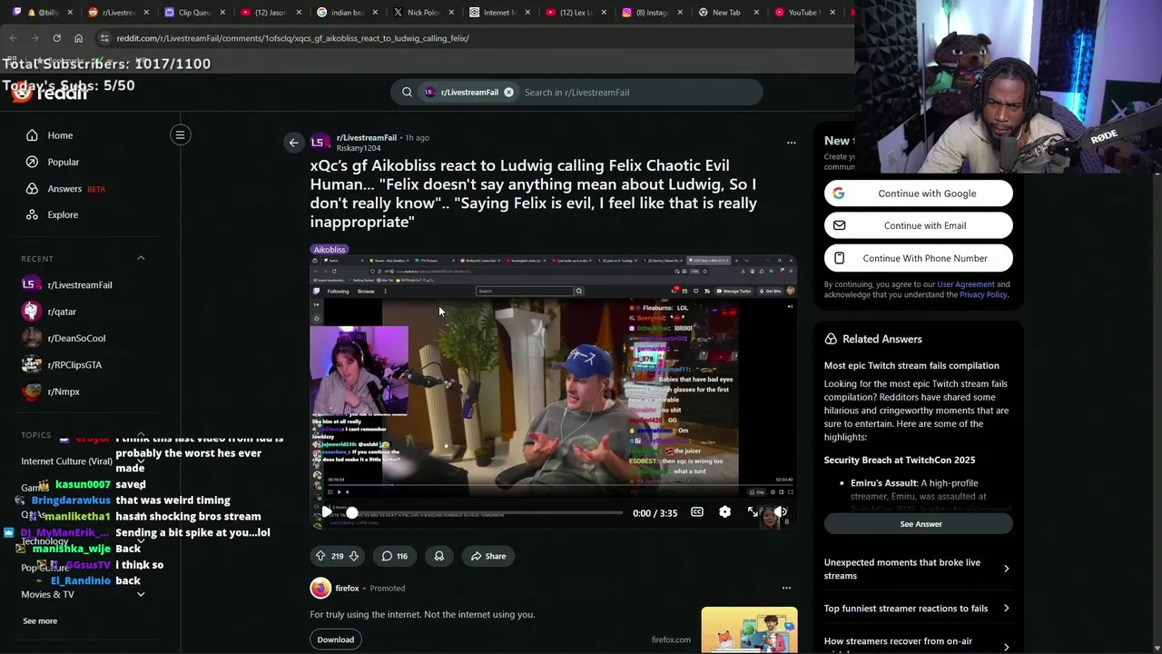The image size is (1162, 654).
Task: Close the indian browser tab
Action: click(x=375, y=13)
